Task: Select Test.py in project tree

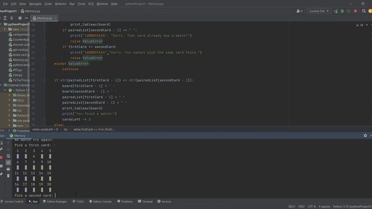Action: coord(16,75)
